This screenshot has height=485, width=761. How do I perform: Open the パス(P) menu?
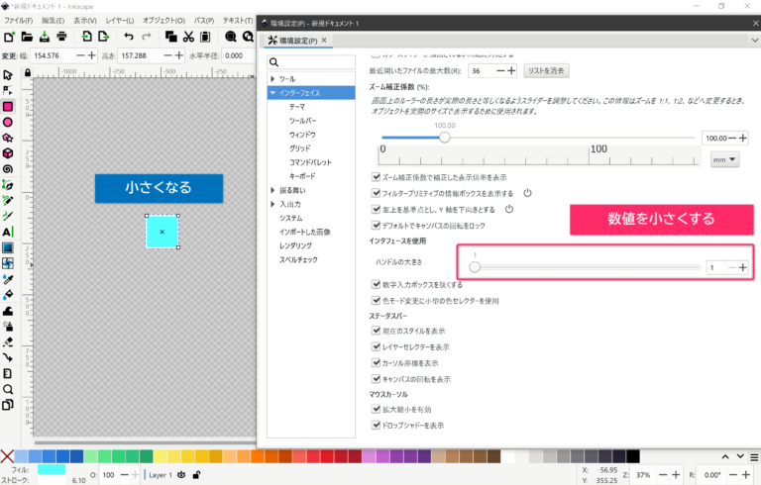[x=204, y=21]
